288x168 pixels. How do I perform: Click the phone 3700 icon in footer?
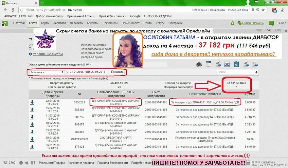(5, 163)
